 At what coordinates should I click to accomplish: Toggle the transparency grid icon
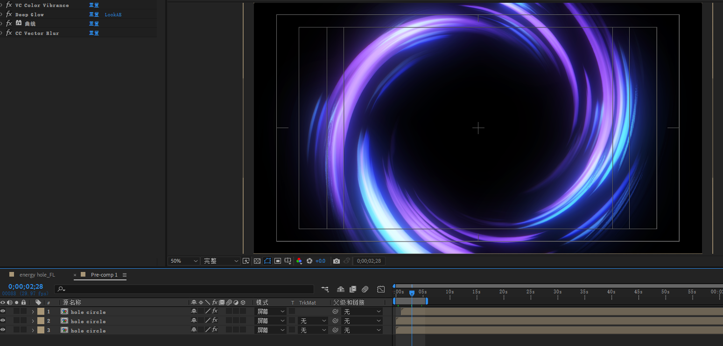pos(257,261)
